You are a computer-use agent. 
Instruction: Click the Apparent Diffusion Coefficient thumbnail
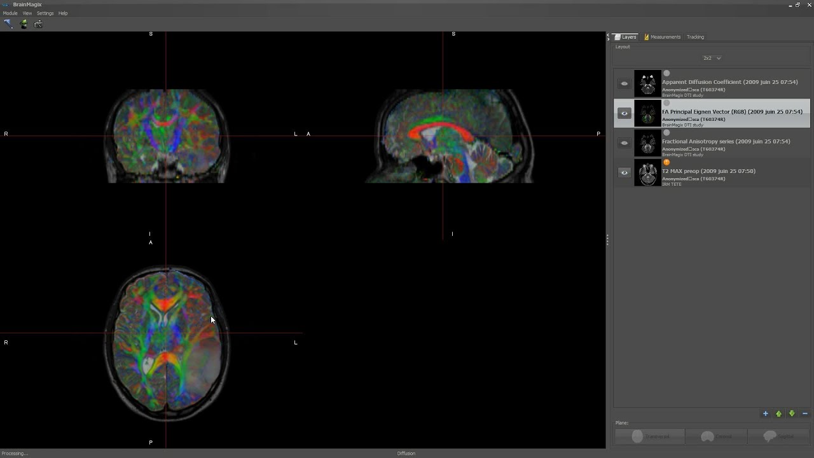coord(647,83)
